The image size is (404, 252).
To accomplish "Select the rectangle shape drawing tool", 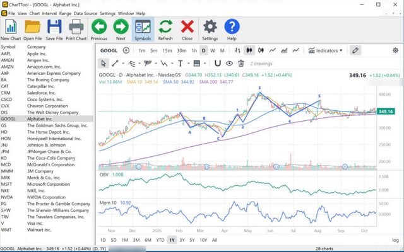I will [196, 63].
